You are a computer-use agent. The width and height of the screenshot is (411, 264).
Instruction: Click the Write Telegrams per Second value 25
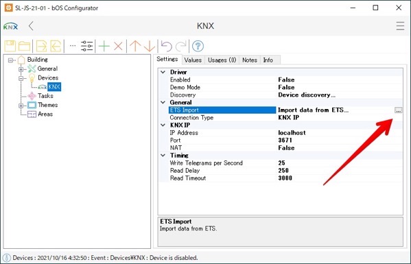(281, 163)
